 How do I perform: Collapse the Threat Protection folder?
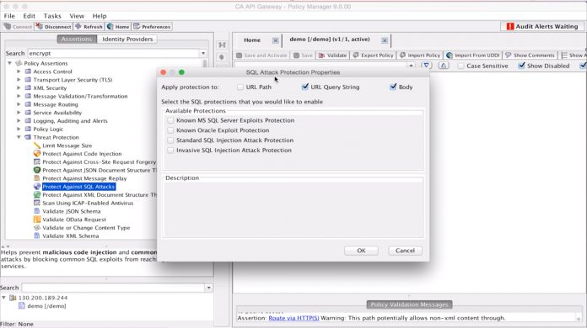(x=19, y=137)
